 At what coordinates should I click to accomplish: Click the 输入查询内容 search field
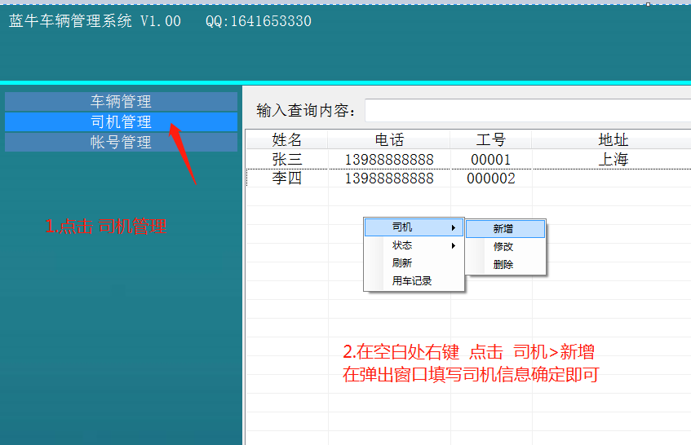pyautogui.click(x=527, y=110)
